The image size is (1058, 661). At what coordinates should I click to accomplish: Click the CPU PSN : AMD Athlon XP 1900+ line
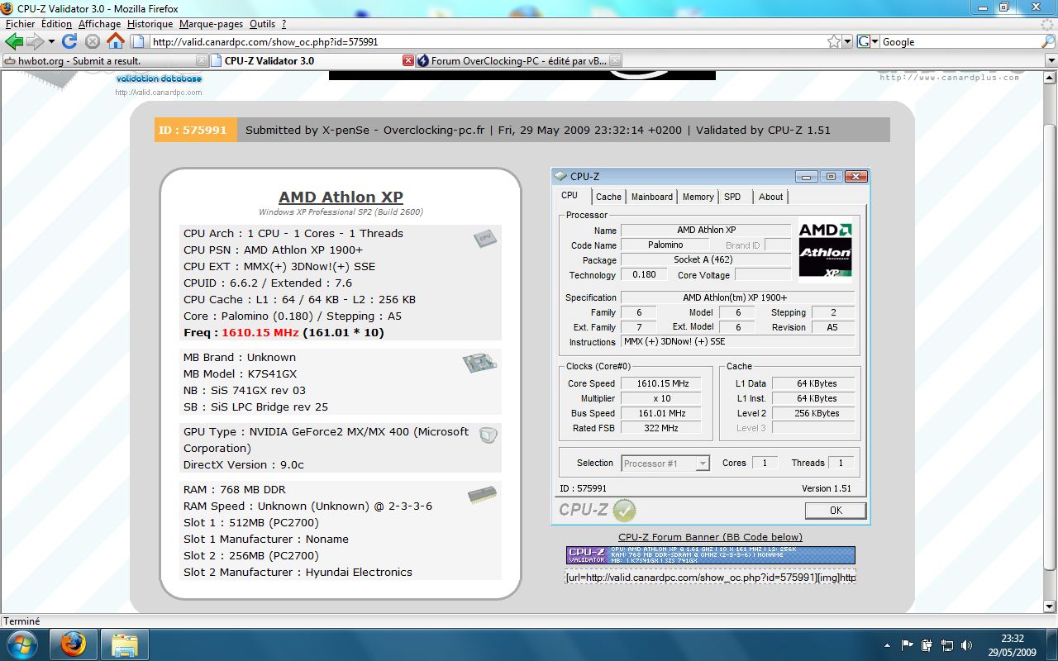click(273, 250)
